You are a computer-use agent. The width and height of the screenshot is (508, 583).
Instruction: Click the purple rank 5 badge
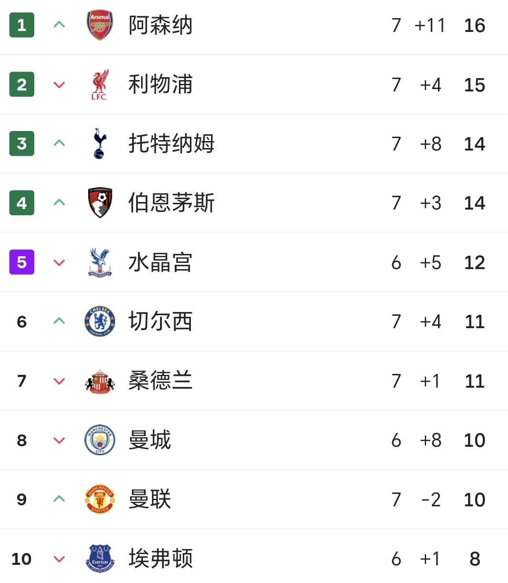22,262
